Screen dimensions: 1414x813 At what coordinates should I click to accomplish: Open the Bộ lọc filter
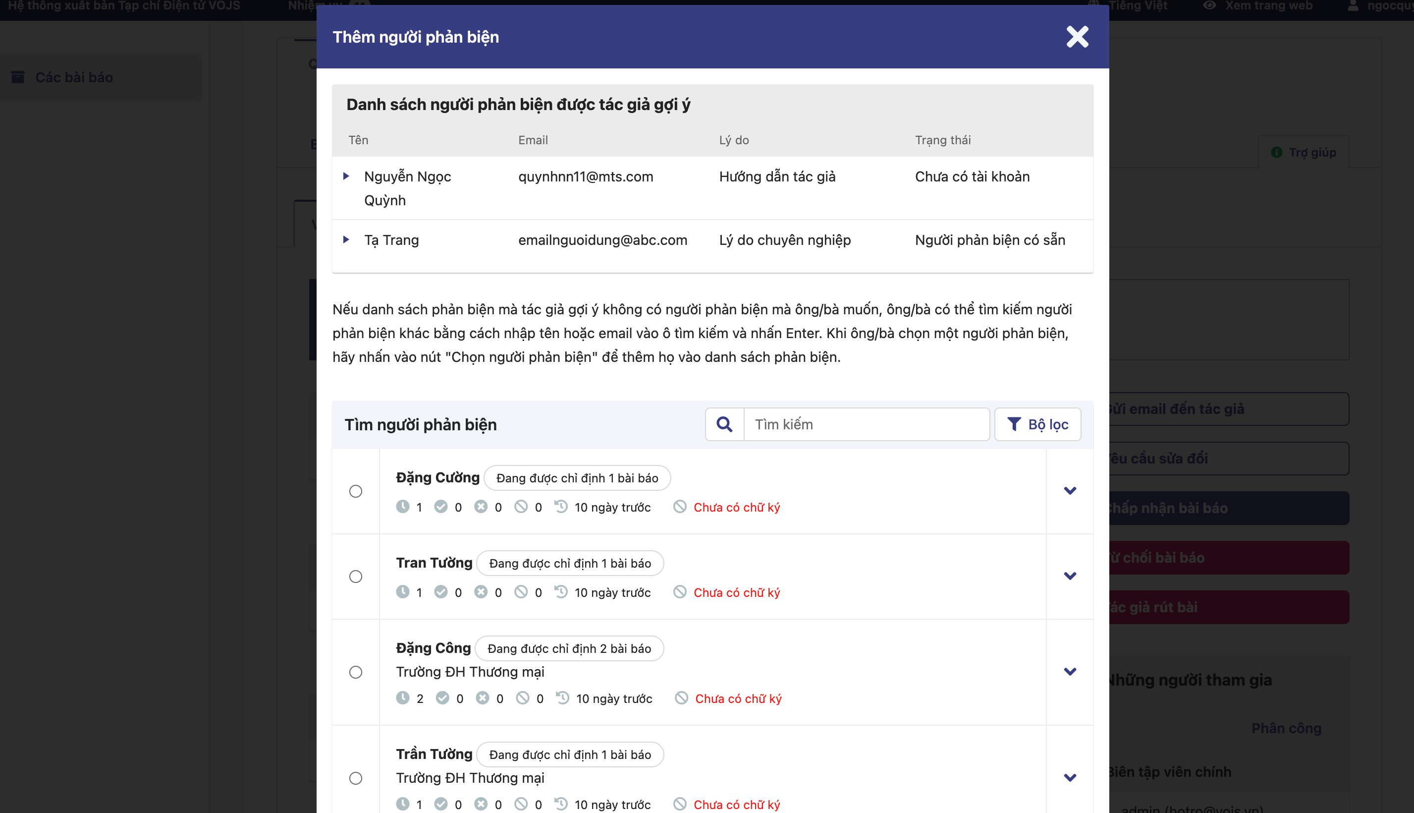(x=1037, y=424)
